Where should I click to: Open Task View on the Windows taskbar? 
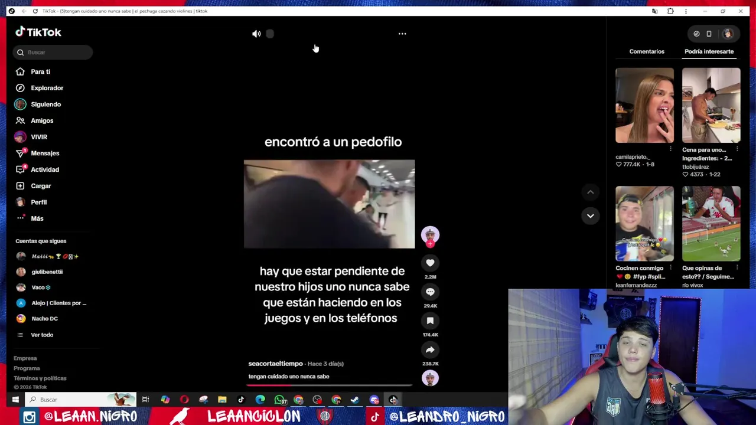[145, 400]
